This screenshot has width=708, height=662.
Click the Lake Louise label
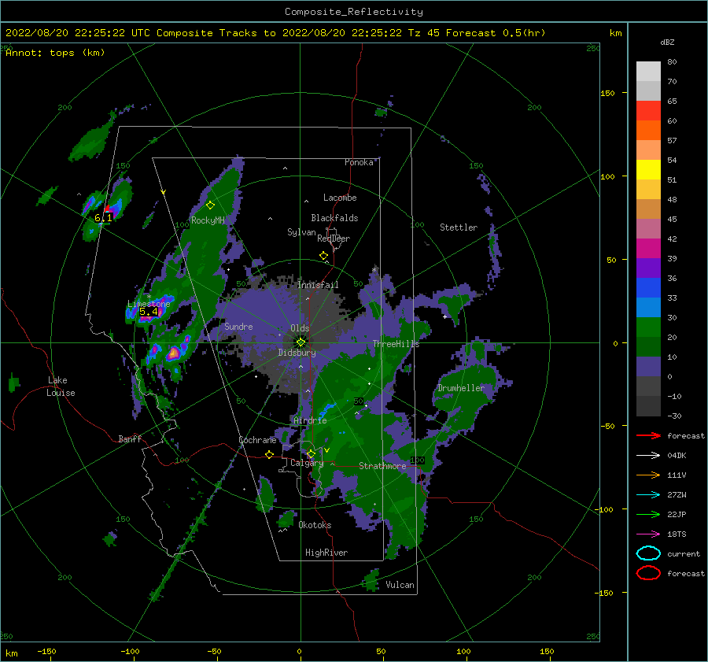pyautogui.click(x=61, y=386)
